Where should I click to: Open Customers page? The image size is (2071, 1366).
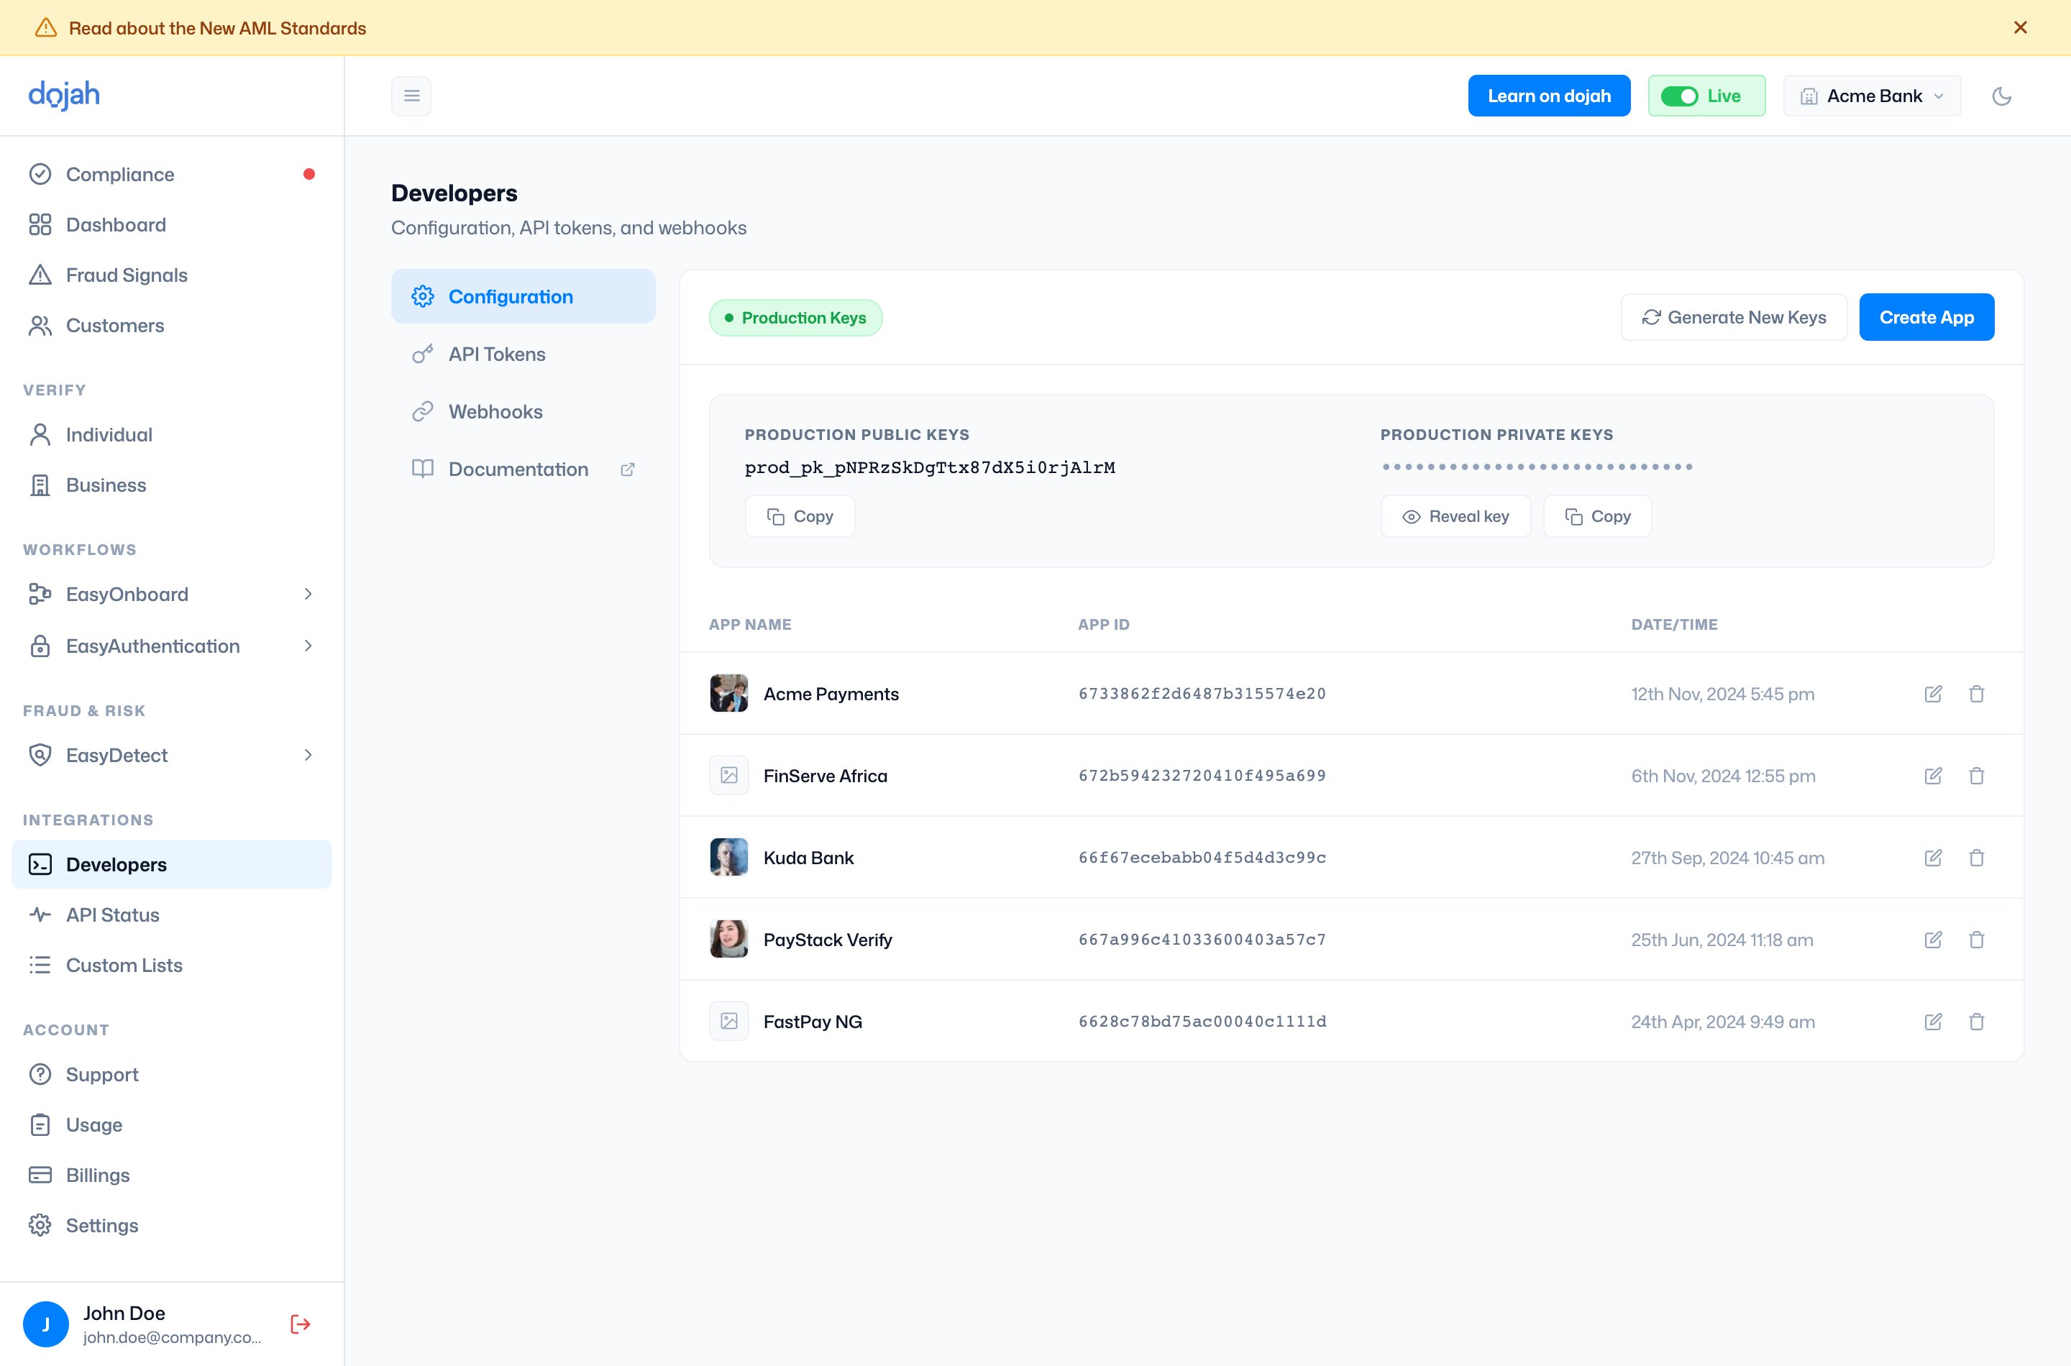pyautogui.click(x=172, y=325)
